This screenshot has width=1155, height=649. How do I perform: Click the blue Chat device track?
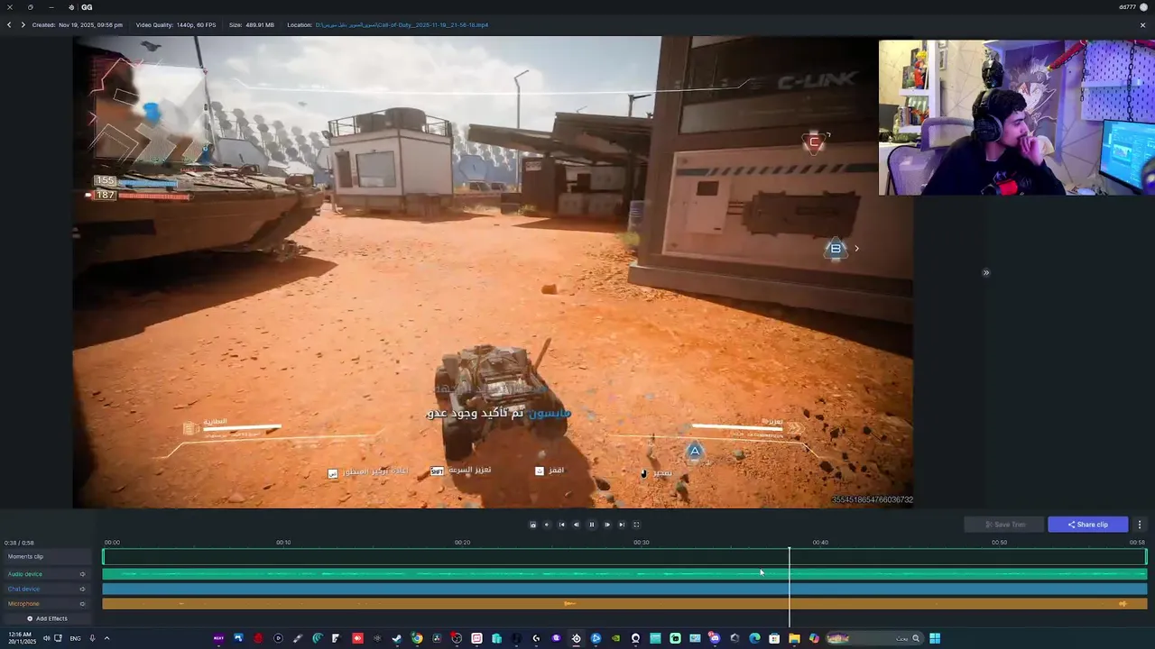(x=624, y=590)
